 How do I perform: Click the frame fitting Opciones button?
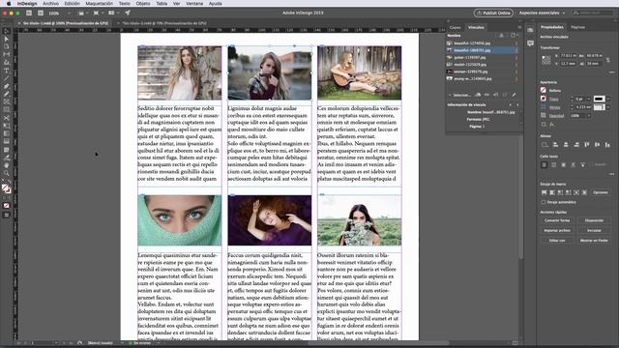coord(601,192)
